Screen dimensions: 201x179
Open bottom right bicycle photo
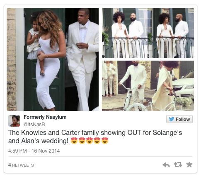point(148,86)
